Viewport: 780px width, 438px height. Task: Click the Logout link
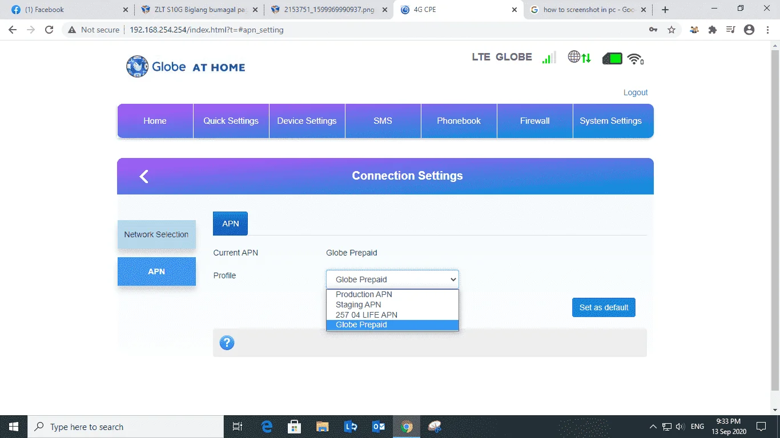point(636,92)
